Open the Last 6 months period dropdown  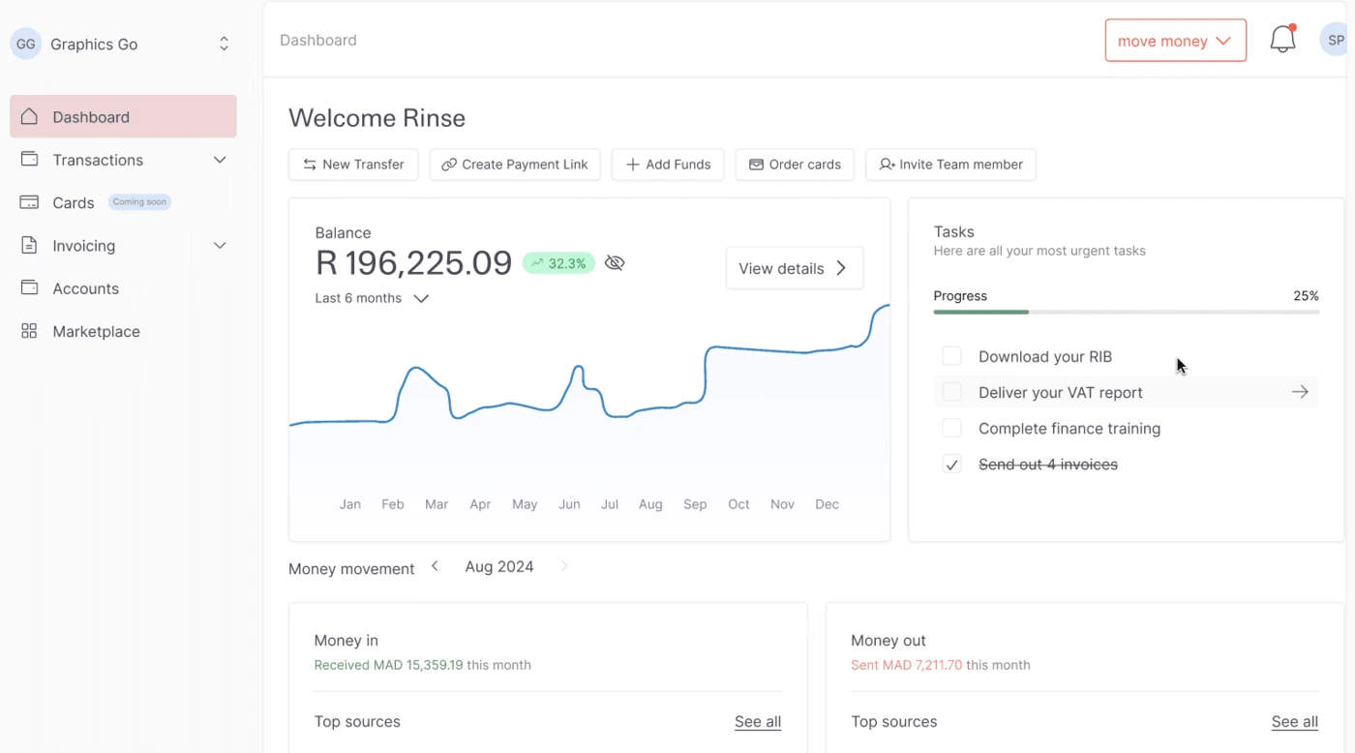tap(372, 298)
